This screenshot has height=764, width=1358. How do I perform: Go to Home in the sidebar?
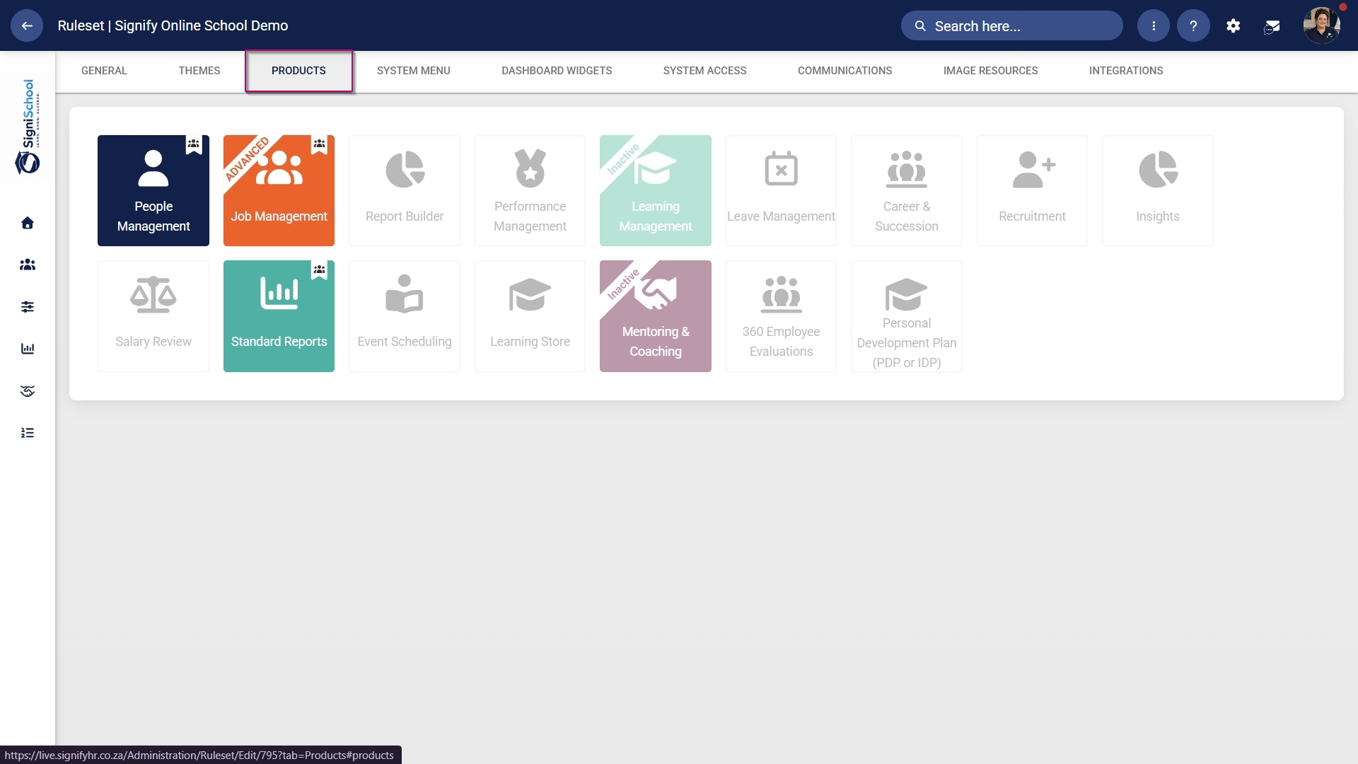pyautogui.click(x=28, y=223)
